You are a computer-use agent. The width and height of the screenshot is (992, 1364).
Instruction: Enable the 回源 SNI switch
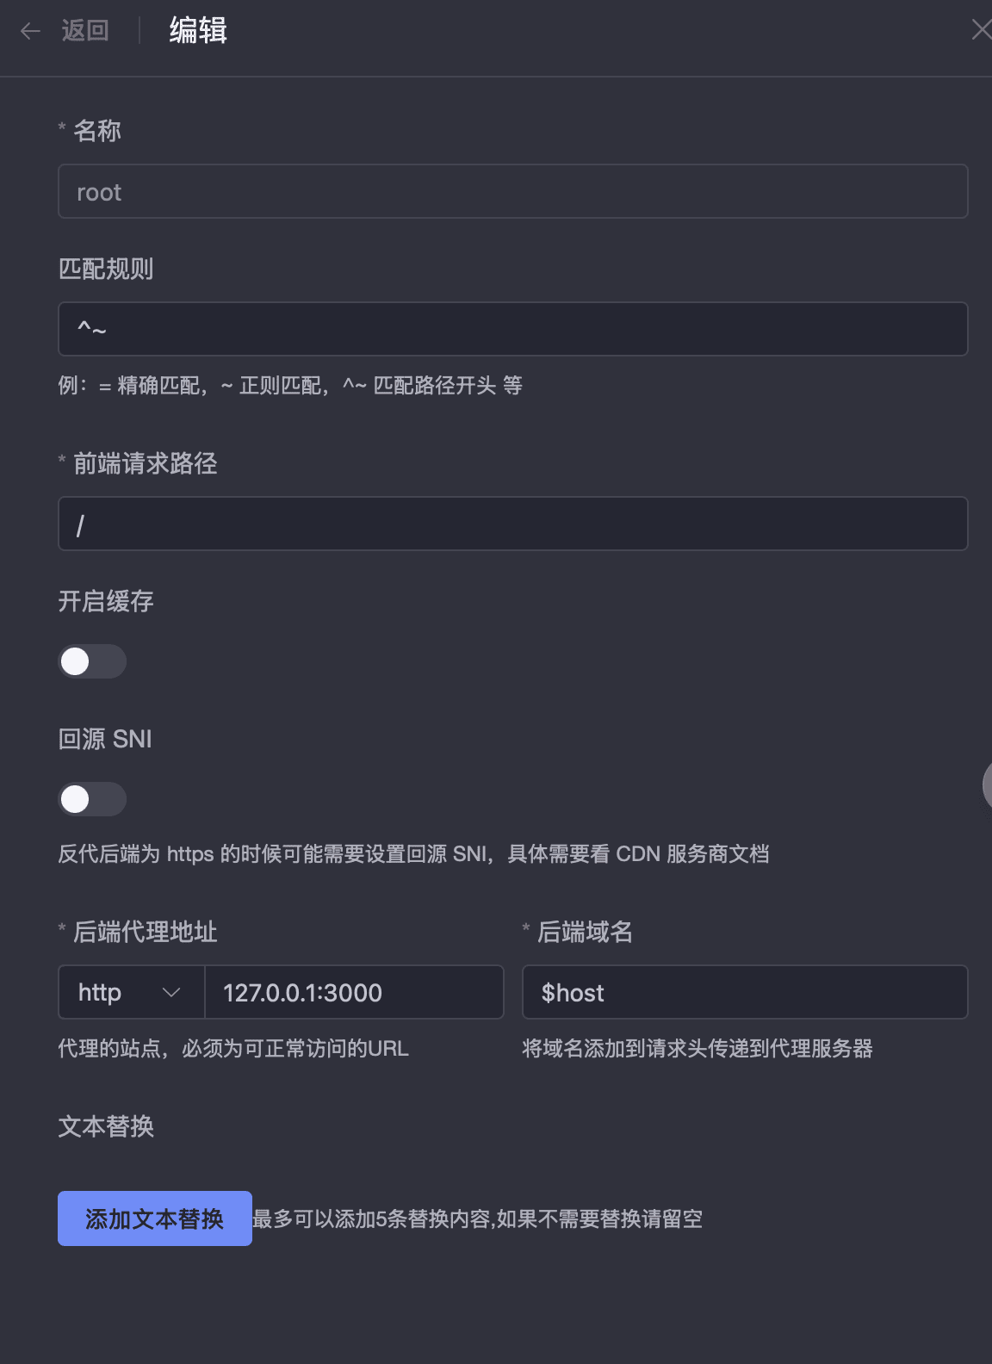(92, 799)
